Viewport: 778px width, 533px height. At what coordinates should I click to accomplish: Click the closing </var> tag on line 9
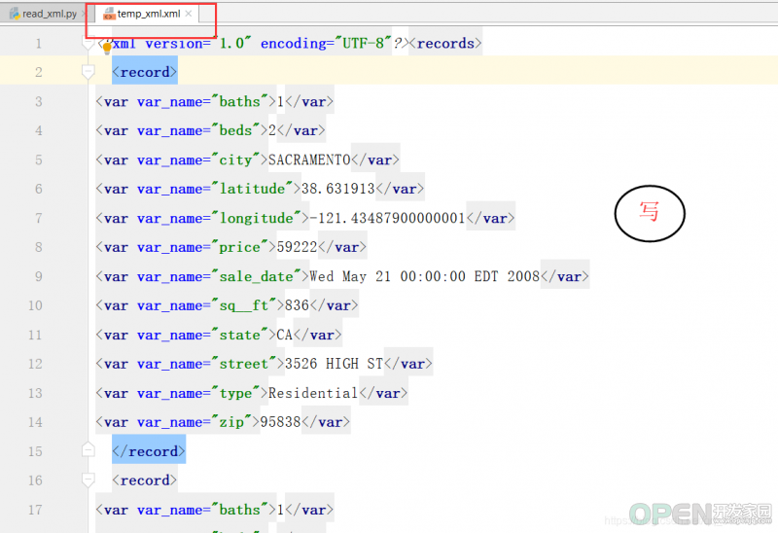pyautogui.click(x=565, y=276)
